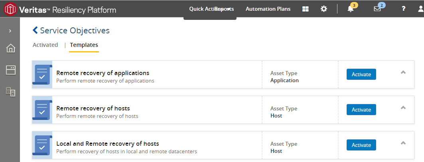Open the Automation Plans menu

click(268, 9)
